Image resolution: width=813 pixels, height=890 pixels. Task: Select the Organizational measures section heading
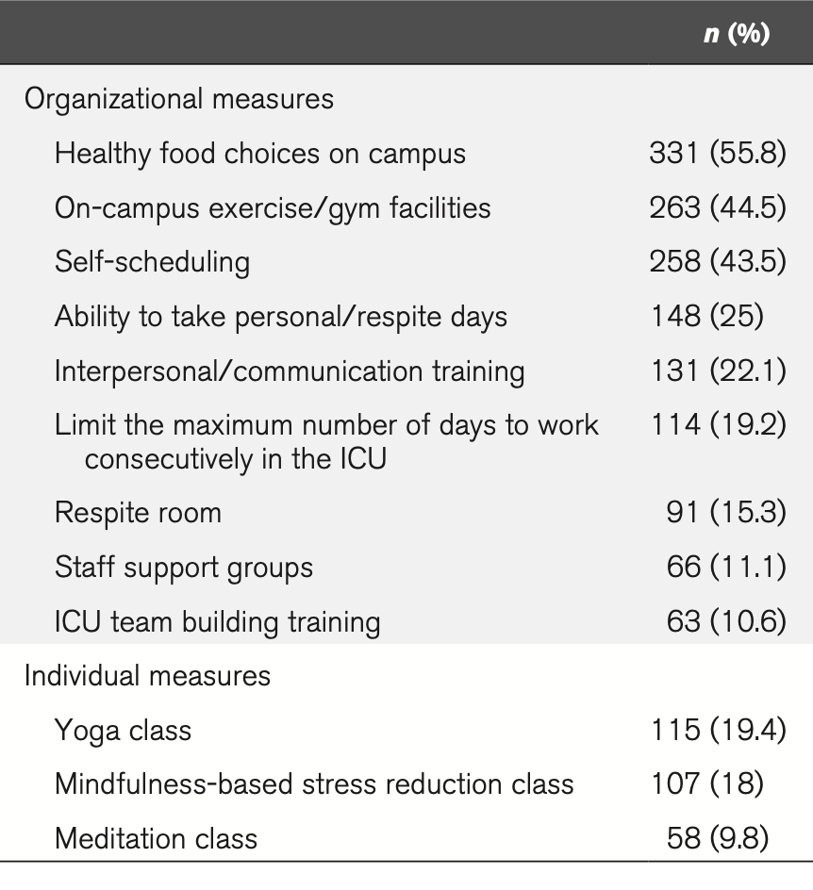point(179,98)
